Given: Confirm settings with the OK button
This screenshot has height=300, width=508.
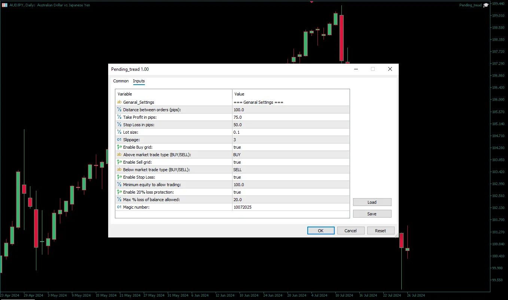Looking at the screenshot, I should (x=320, y=230).
